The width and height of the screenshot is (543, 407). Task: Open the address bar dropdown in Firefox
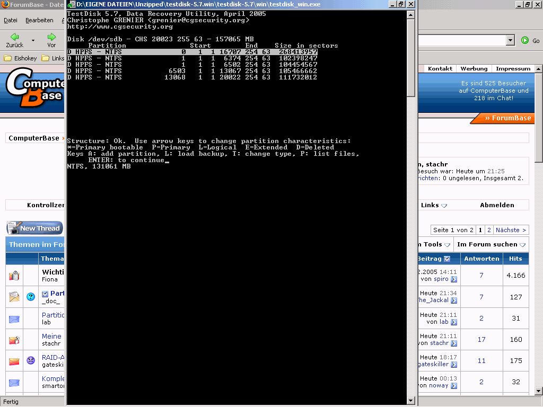[x=510, y=40]
